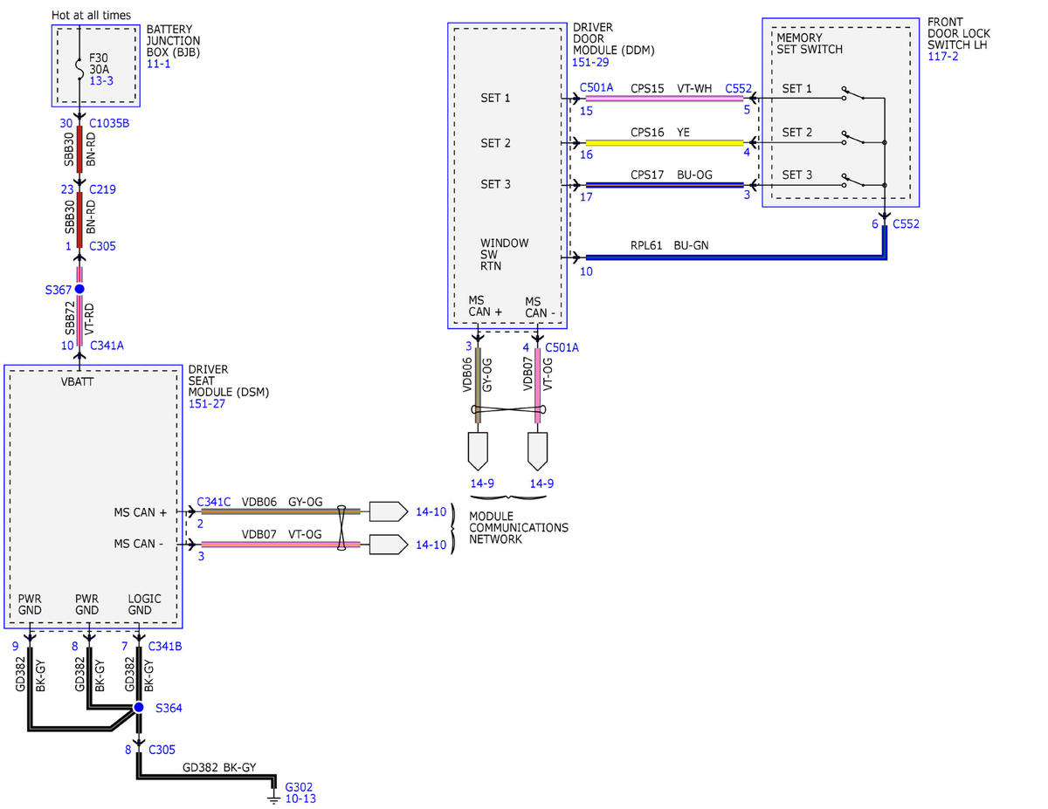Click the blue S367 splice dot
1048x809 pixels.
pos(79,289)
